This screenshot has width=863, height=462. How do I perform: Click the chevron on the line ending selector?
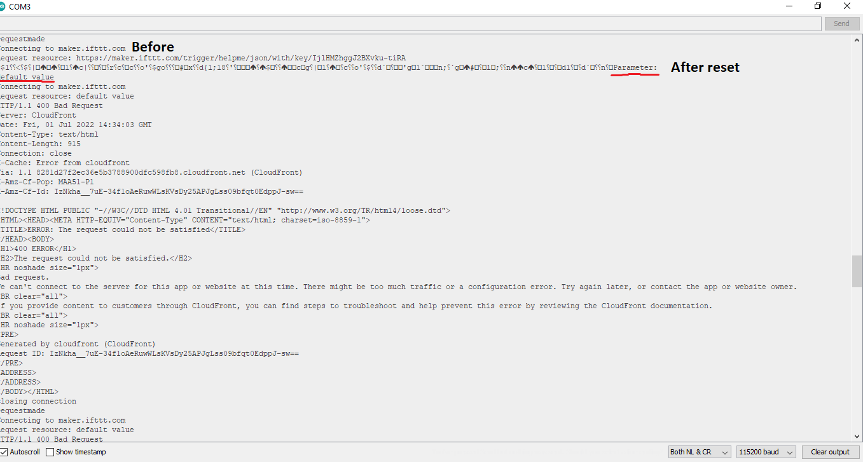pos(725,451)
